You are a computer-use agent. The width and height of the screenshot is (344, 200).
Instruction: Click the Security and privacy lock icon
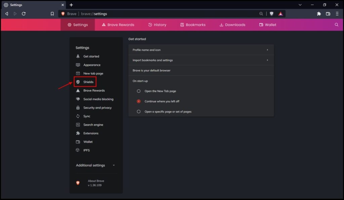click(78, 108)
